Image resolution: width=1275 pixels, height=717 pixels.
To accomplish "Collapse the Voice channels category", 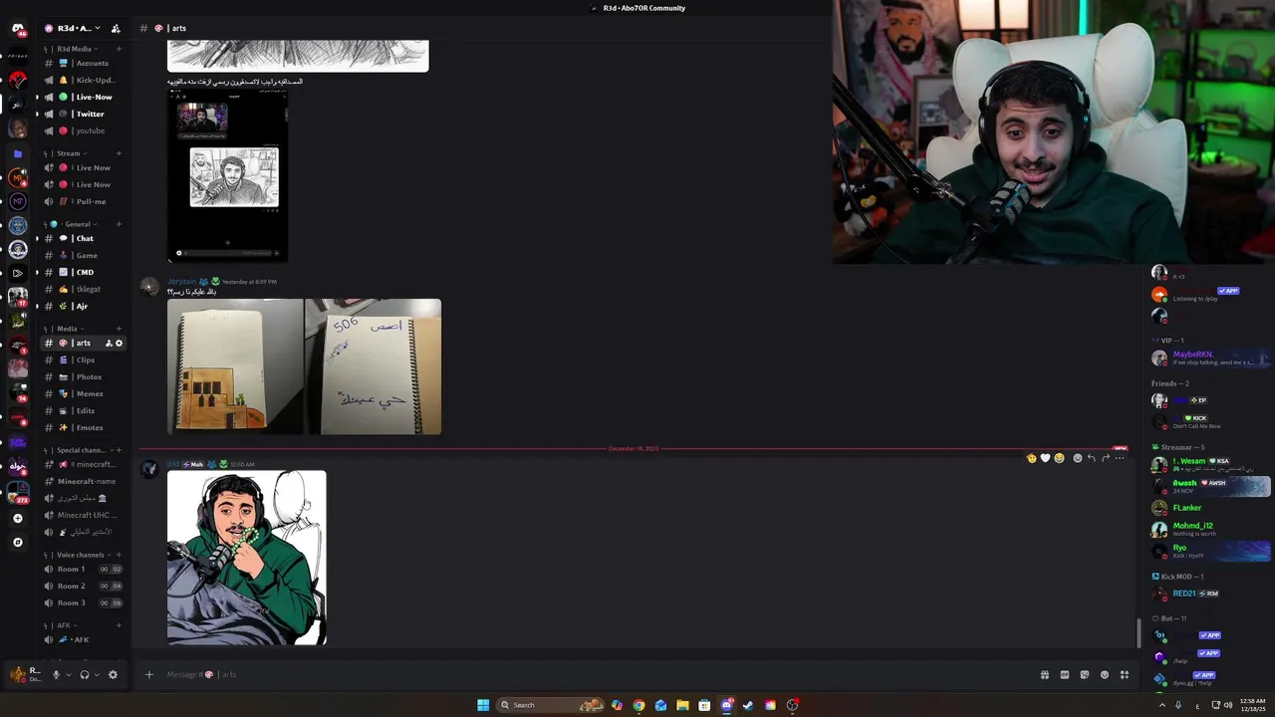I will pyautogui.click(x=80, y=555).
